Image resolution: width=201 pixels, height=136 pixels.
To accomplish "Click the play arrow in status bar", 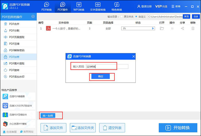I will [153, 28].
